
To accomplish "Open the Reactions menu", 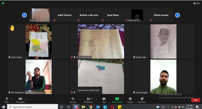I will point(142,99).
